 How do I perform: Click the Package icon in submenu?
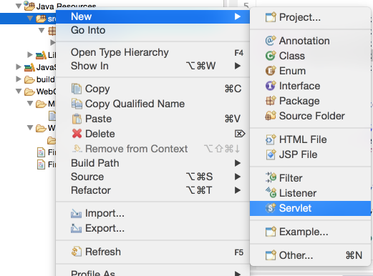pyautogui.click(x=271, y=101)
